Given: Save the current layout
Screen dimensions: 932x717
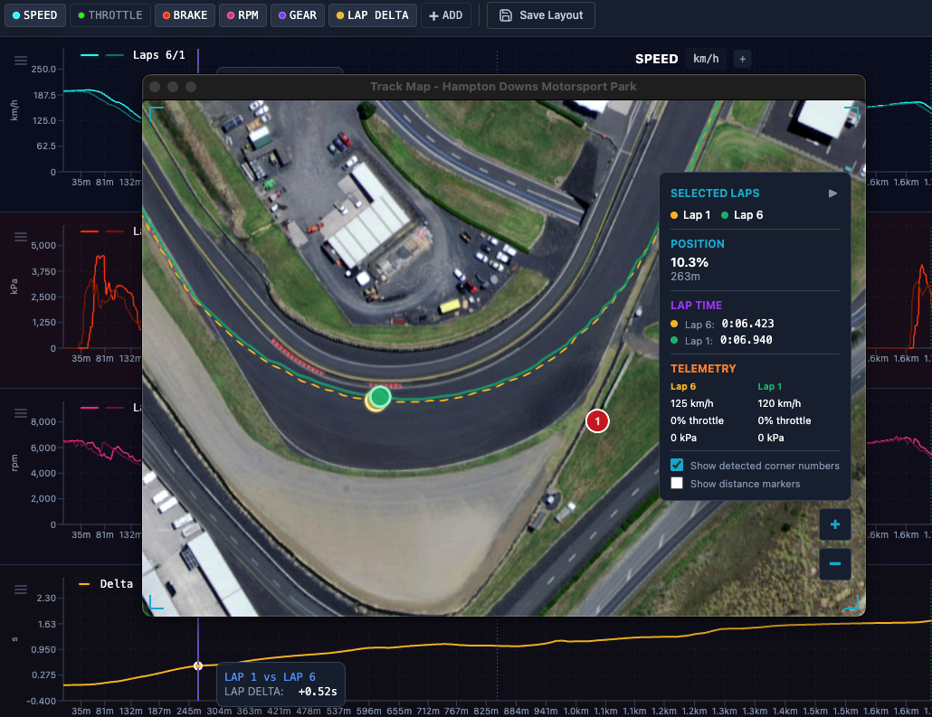Looking at the screenshot, I should click(540, 14).
